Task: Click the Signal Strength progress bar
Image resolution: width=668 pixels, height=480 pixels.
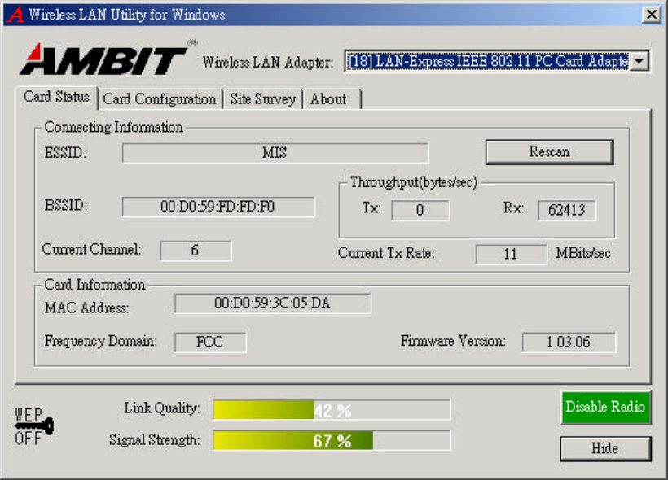Action: coord(332,440)
